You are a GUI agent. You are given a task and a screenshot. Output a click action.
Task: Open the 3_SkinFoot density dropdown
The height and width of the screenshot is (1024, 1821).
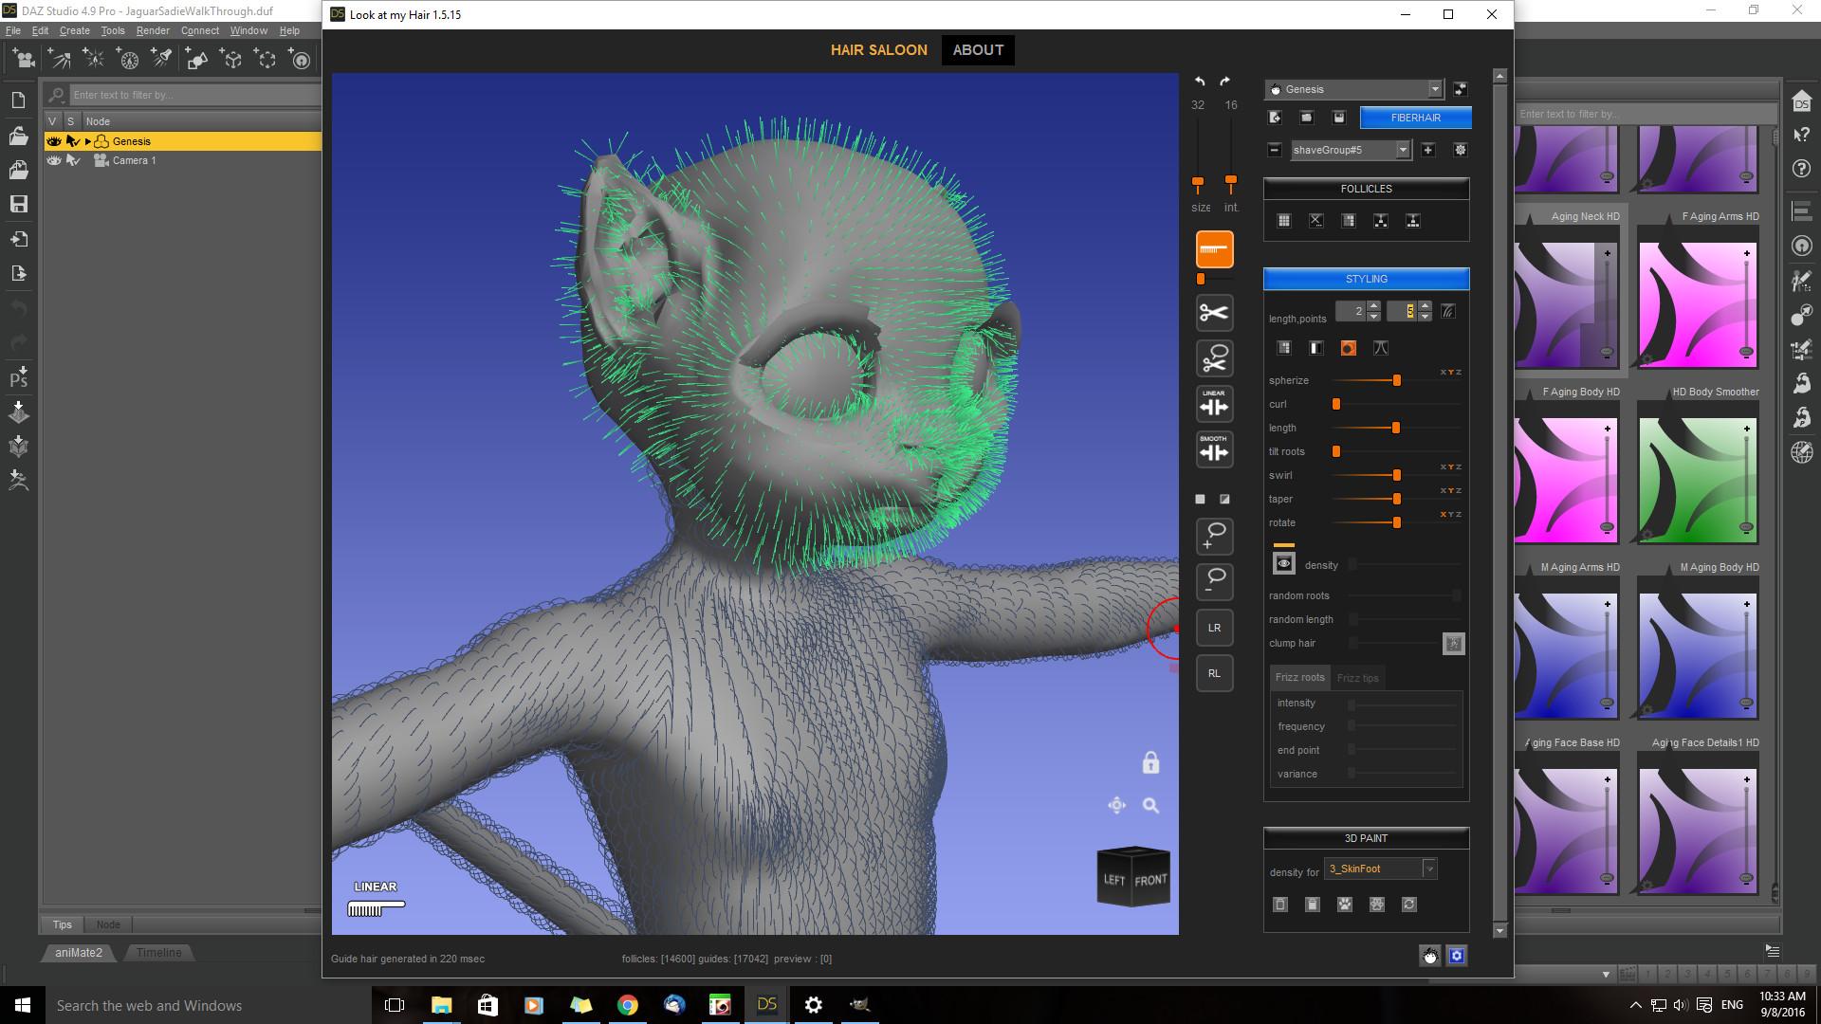(x=1429, y=869)
